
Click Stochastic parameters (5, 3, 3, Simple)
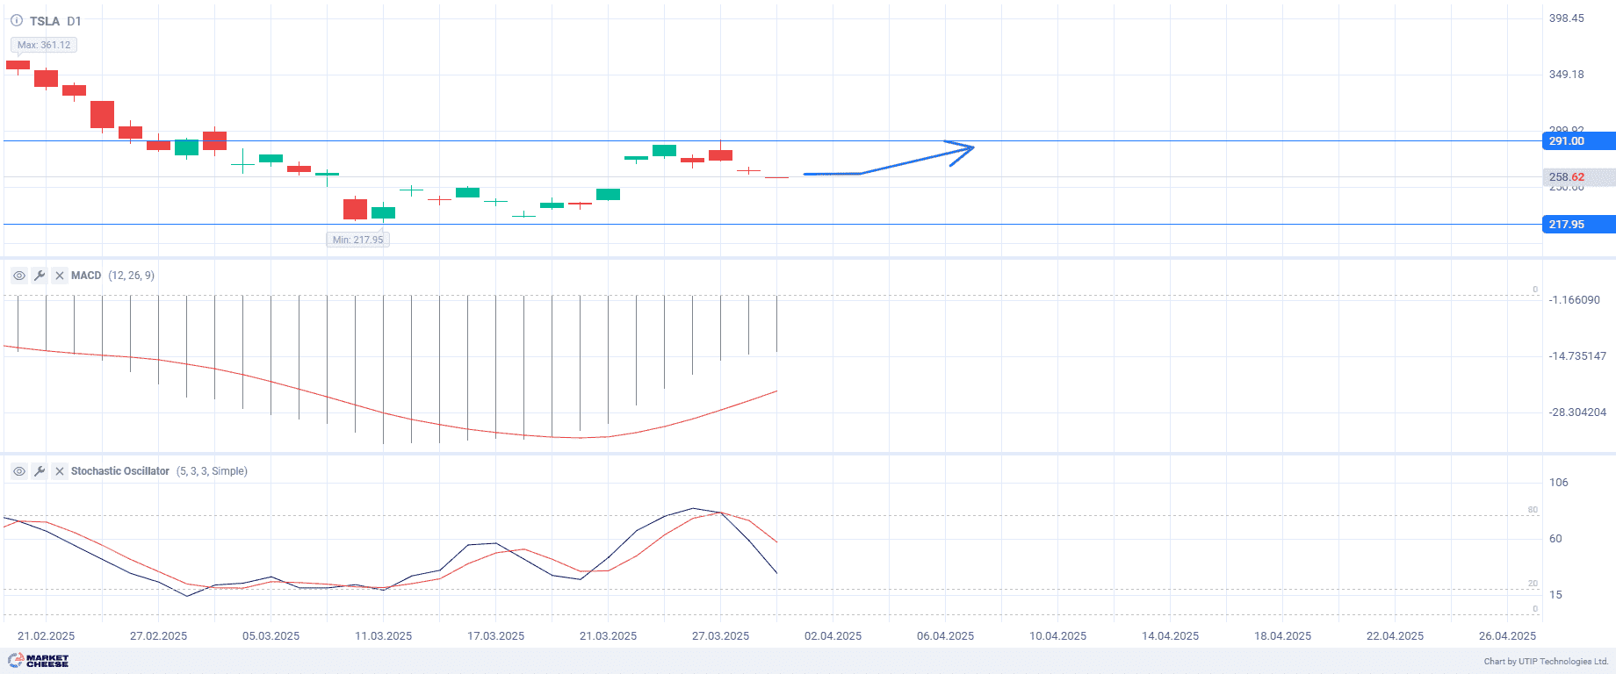(212, 471)
